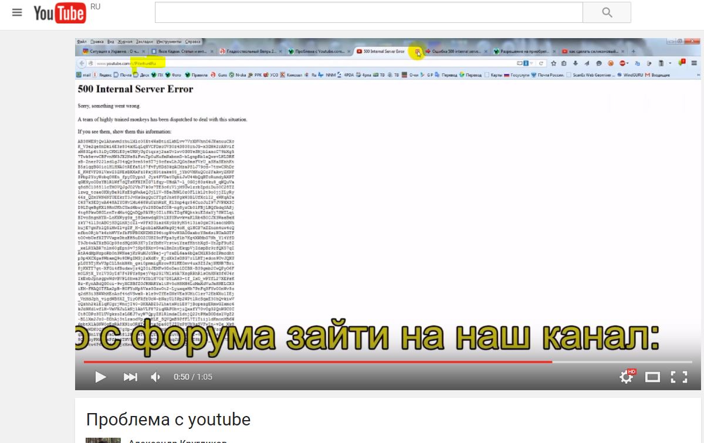The width and height of the screenshot is (704, 443).
Task: Toggle theater mode in the player
Action: coord(652,377)
